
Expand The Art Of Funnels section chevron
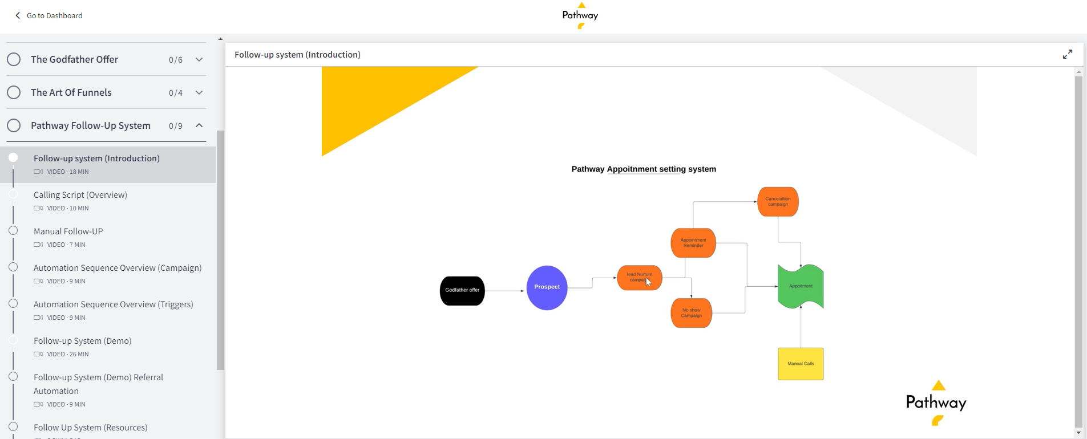(x=199, y=92)
